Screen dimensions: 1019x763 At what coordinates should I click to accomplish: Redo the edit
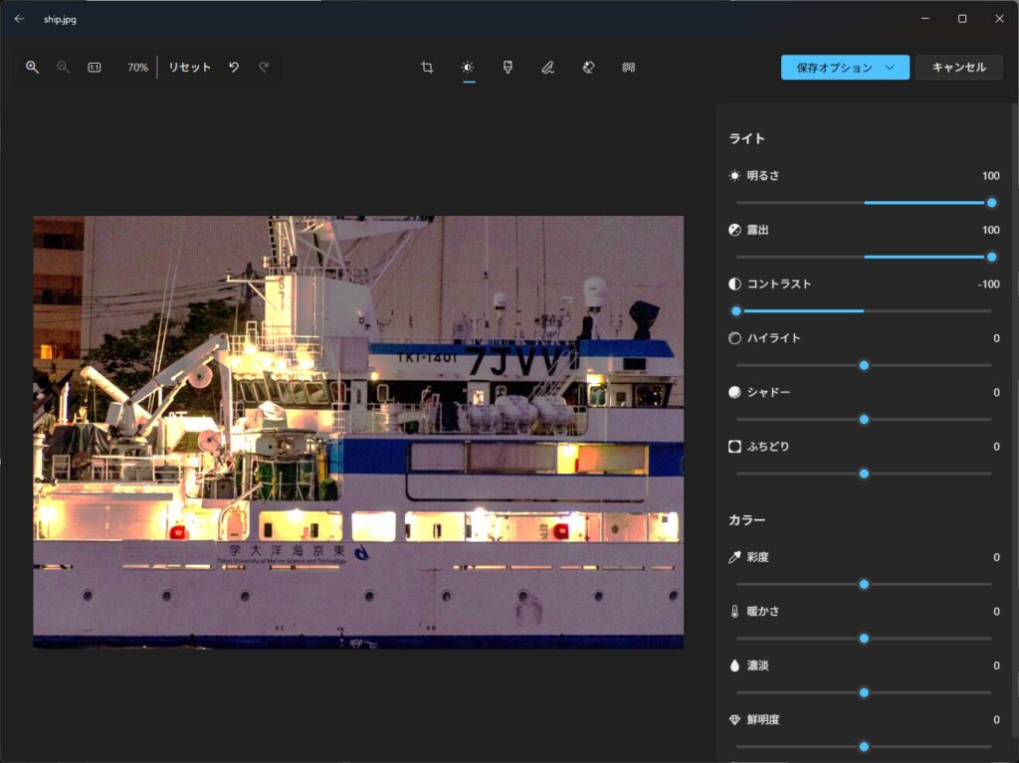click(x=264, y=67)
